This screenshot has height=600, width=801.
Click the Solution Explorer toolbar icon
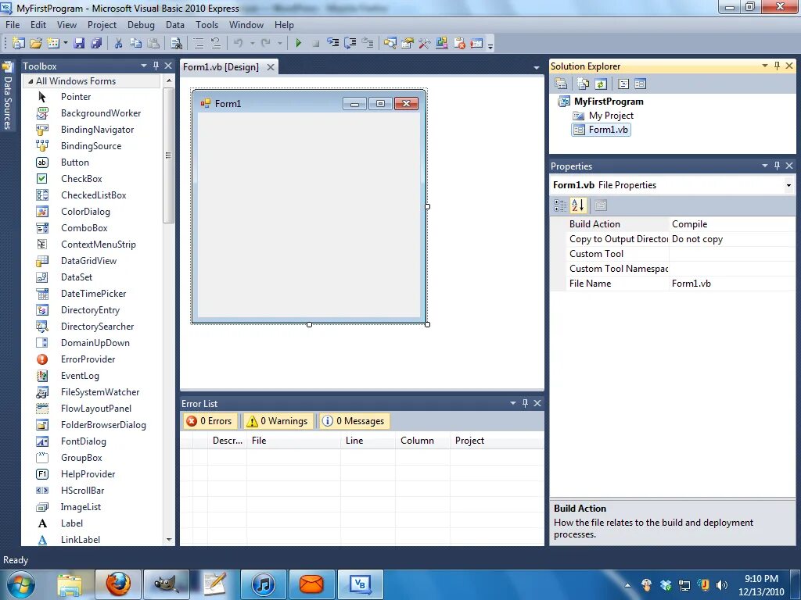390,44
